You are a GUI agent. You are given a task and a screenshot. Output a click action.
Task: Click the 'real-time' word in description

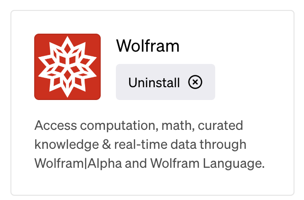tap(141, 144)
